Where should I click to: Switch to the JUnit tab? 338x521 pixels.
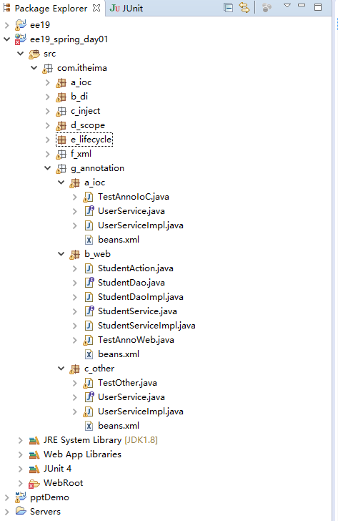click(x=126, y=9)
